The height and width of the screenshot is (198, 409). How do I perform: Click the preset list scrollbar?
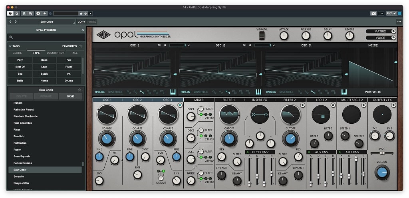click(x=83, y=164)
